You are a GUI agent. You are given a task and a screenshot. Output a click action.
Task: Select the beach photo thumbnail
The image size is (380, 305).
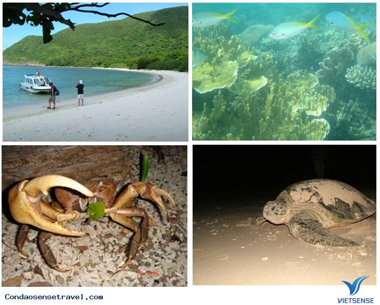click(x=95, y=72)
